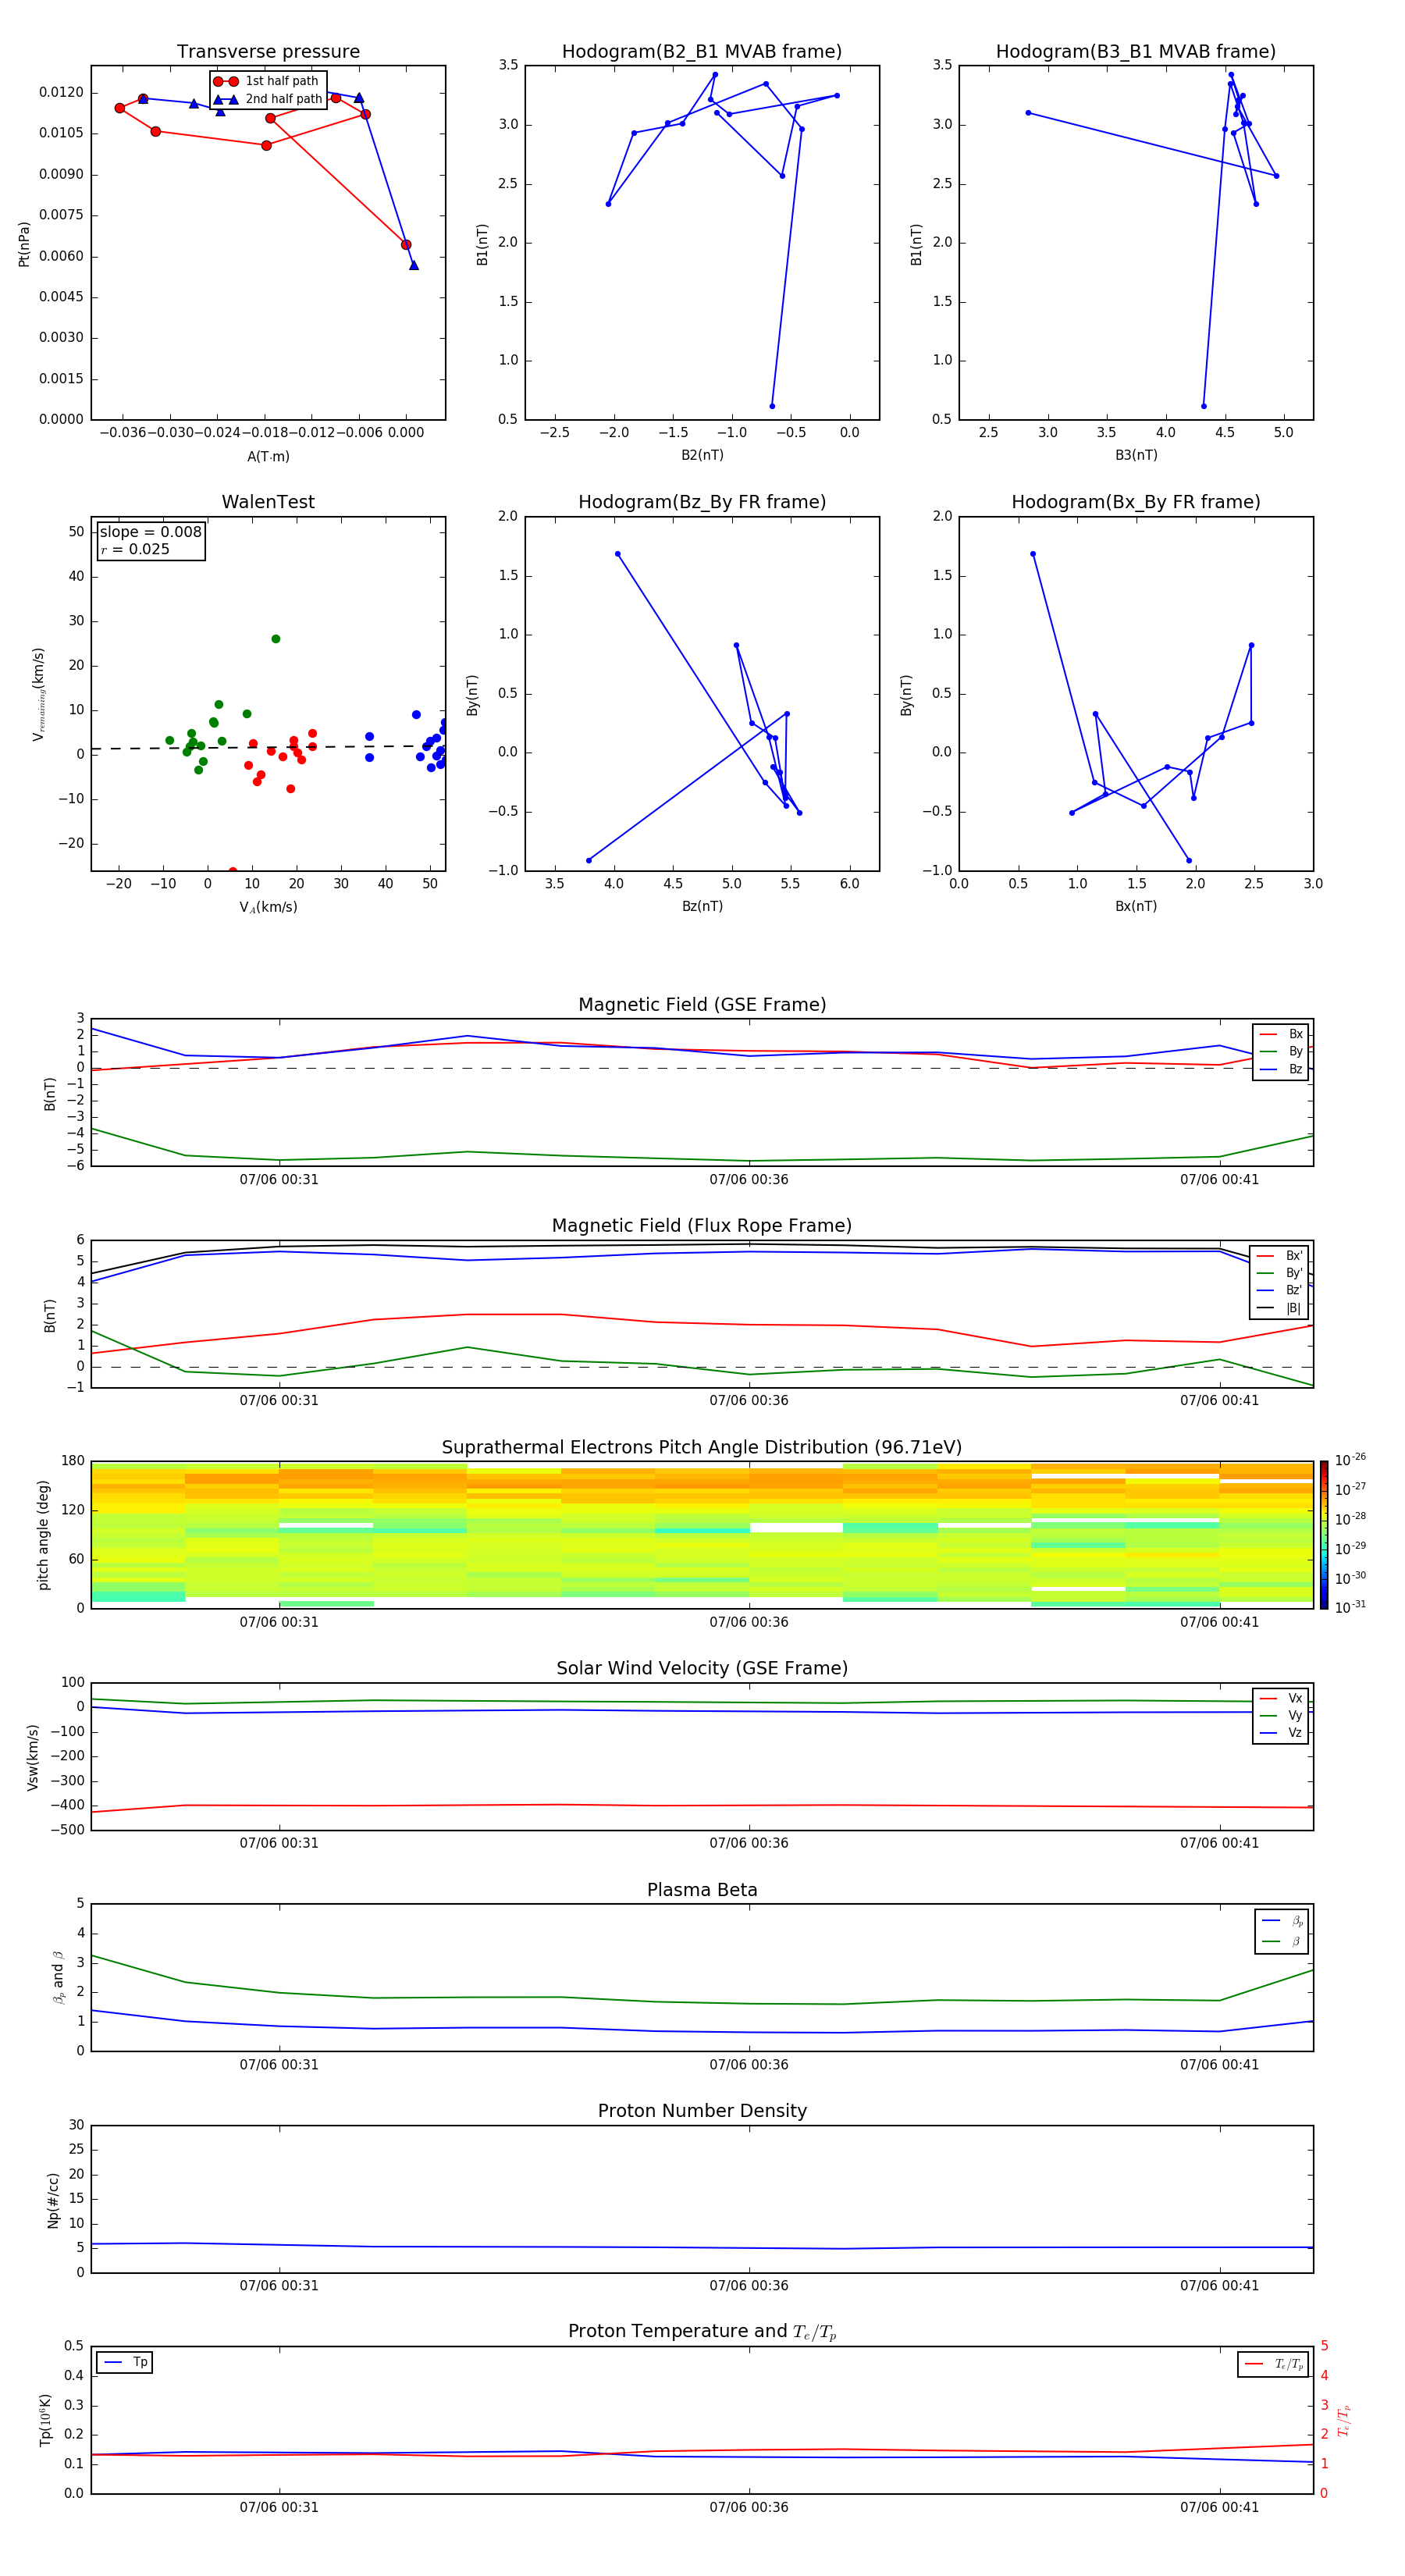The height and width of the screenshot is (2576, 1405).
Task: Click the 'Transverse pressure' plot title
Action: click(x=268, y=51)
